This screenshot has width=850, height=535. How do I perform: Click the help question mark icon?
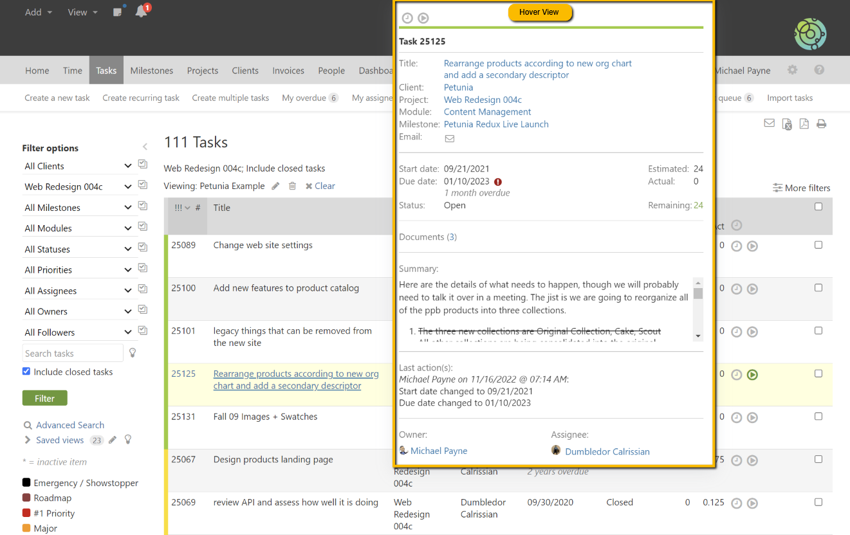(x=819, y=70)
